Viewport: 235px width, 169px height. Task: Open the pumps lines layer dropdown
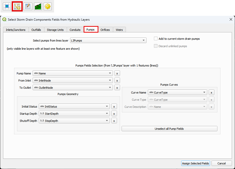coord(108,41)
